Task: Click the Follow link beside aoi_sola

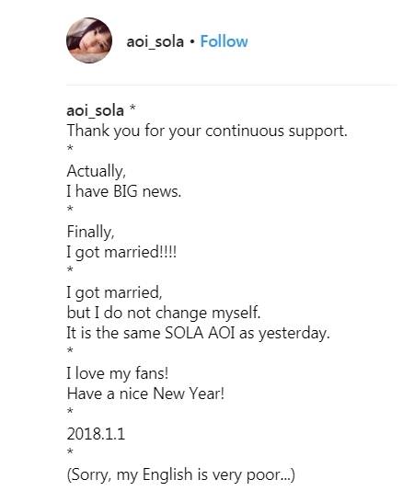Action: 224,41
